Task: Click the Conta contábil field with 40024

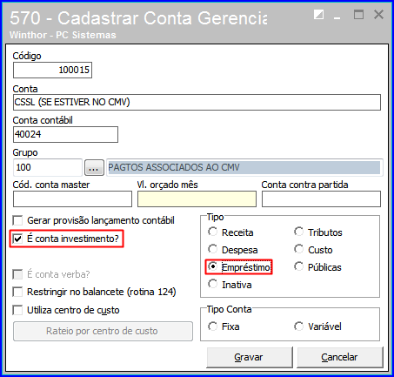Action: tap(65, 134)
